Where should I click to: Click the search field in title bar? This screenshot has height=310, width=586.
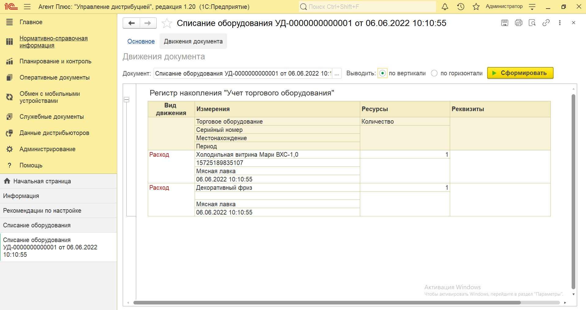coord(367,7)
